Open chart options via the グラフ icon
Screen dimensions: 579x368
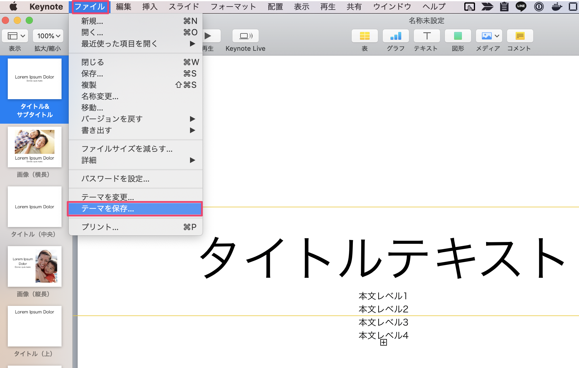[x=396, y=36]
